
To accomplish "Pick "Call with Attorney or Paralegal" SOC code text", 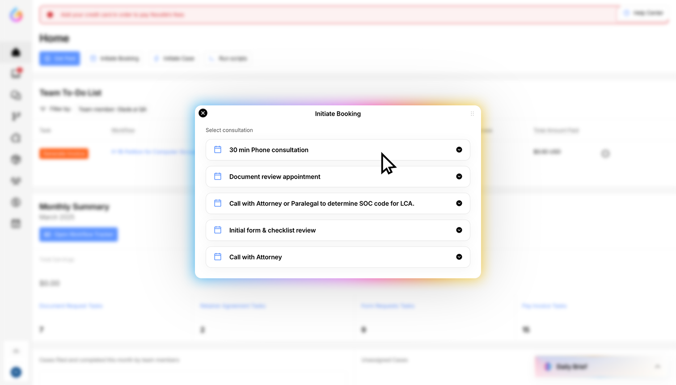I will coord(322,204).
